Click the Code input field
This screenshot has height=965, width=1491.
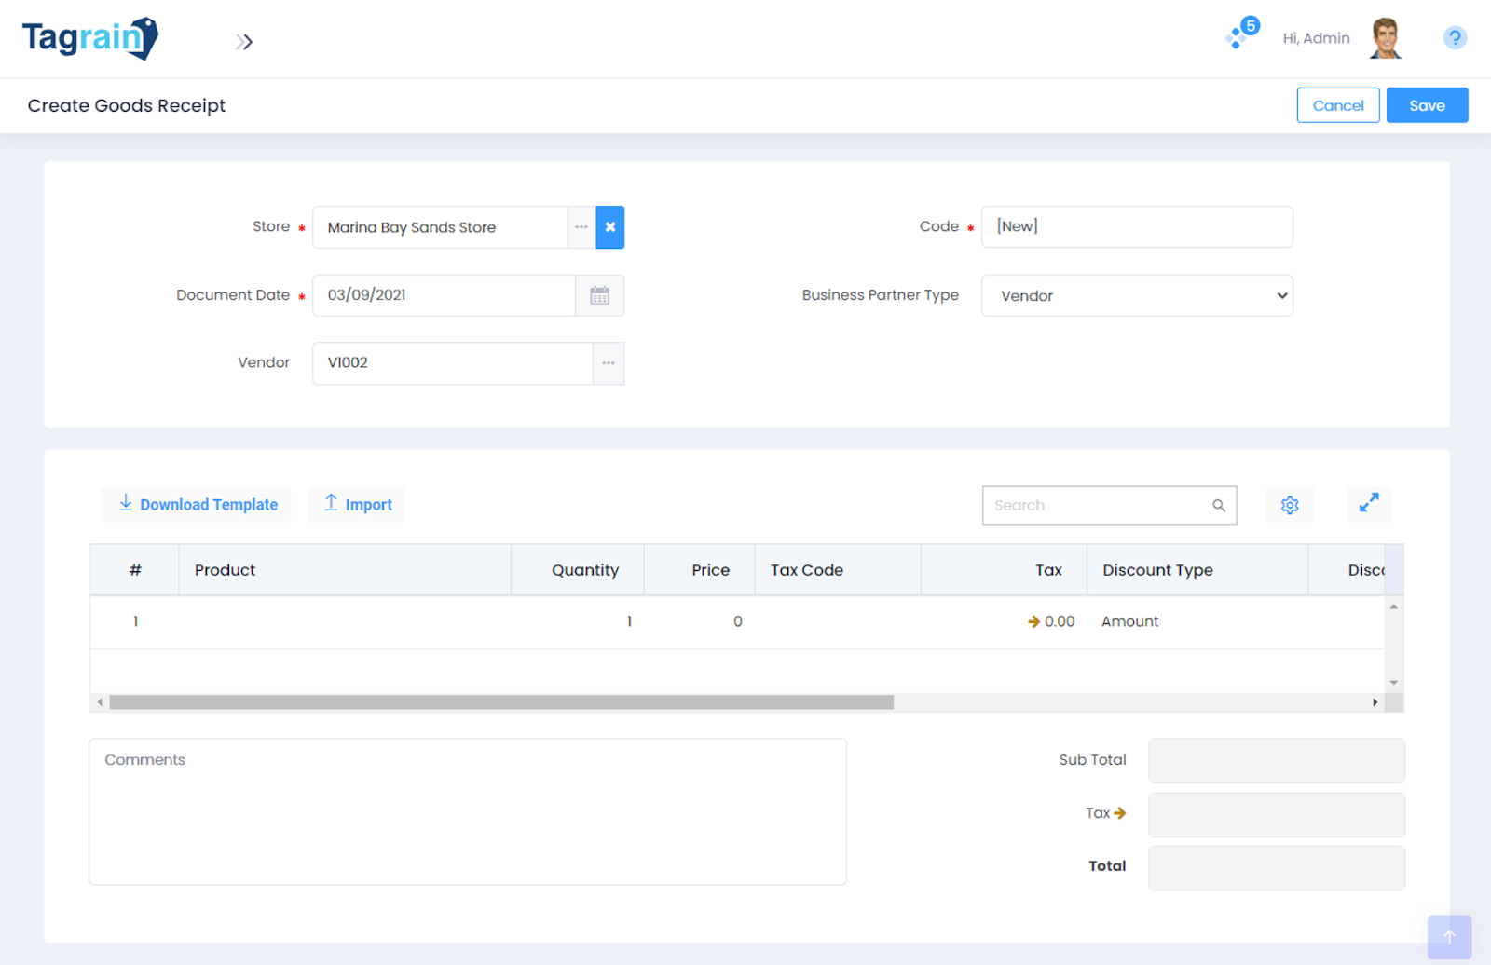[1136, 227]
